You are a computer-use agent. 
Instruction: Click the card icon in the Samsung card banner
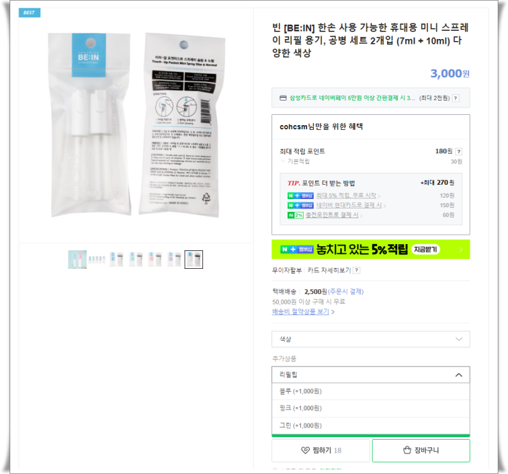(283, 98)
